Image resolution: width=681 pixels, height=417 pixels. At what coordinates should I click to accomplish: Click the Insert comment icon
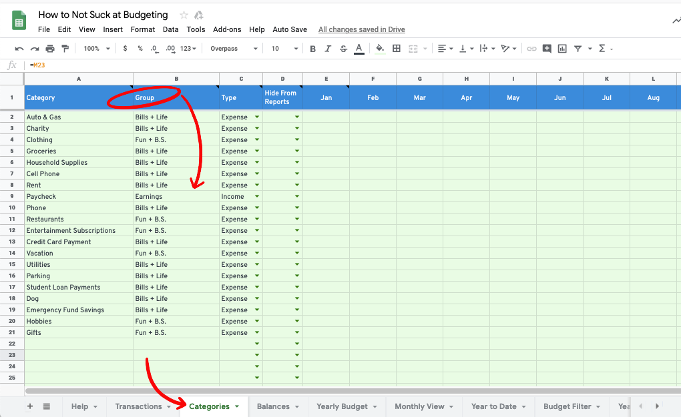547,49
